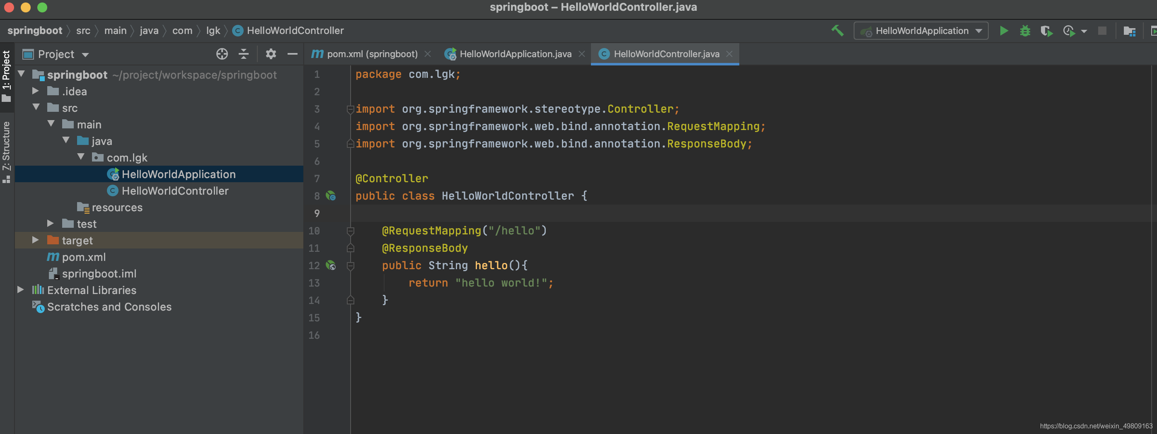Click the java breadcrumb
1157x434 pixels.
(x=149, y=31)
